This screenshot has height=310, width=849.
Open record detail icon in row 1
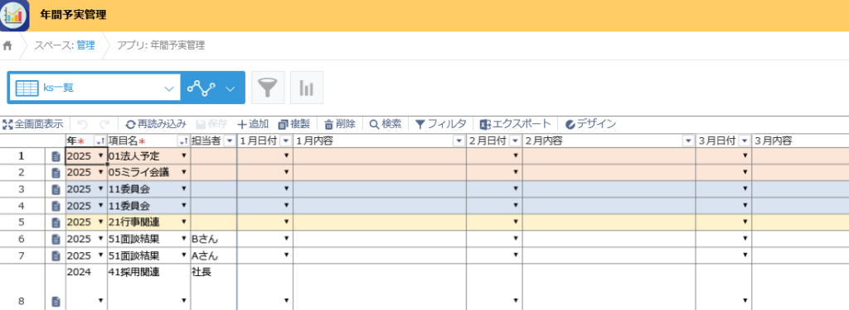click(56, 156)
